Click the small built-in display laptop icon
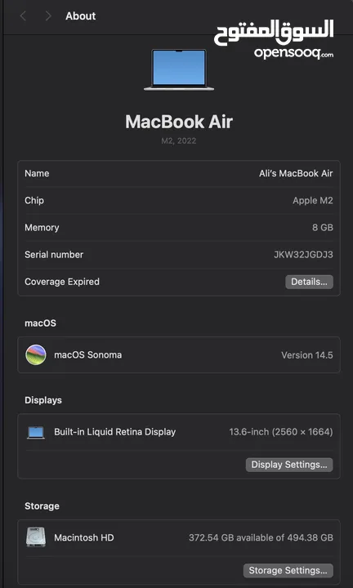 coord(36,432)
